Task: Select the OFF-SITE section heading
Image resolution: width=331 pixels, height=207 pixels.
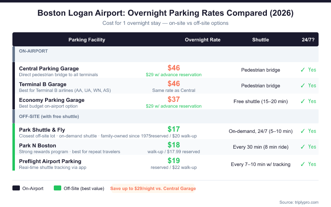Action: click(49, 116)
